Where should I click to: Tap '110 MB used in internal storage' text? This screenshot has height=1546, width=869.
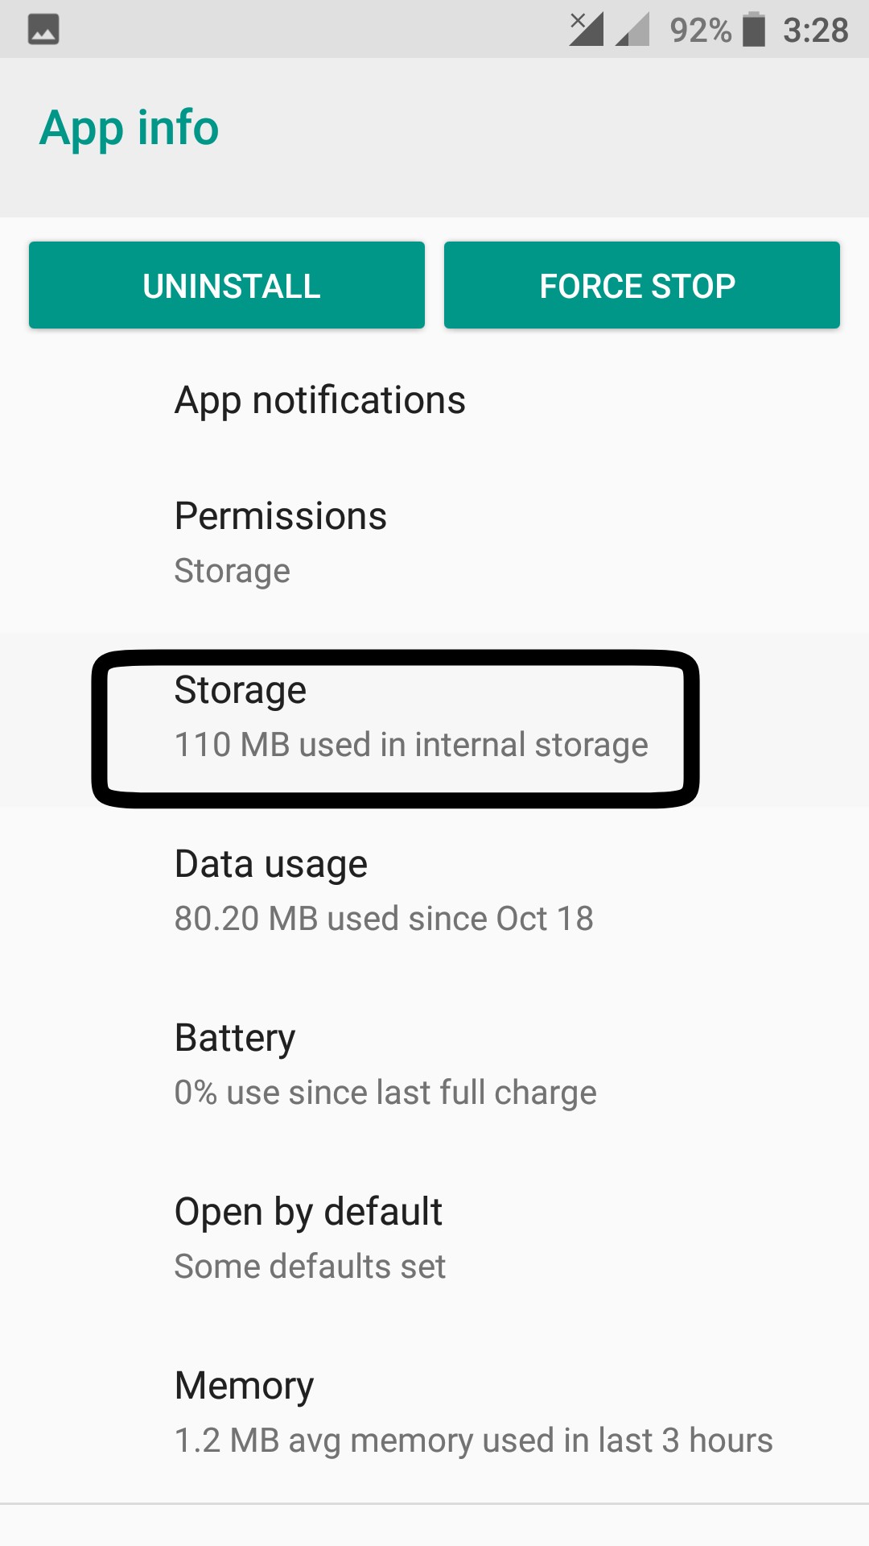411,745
